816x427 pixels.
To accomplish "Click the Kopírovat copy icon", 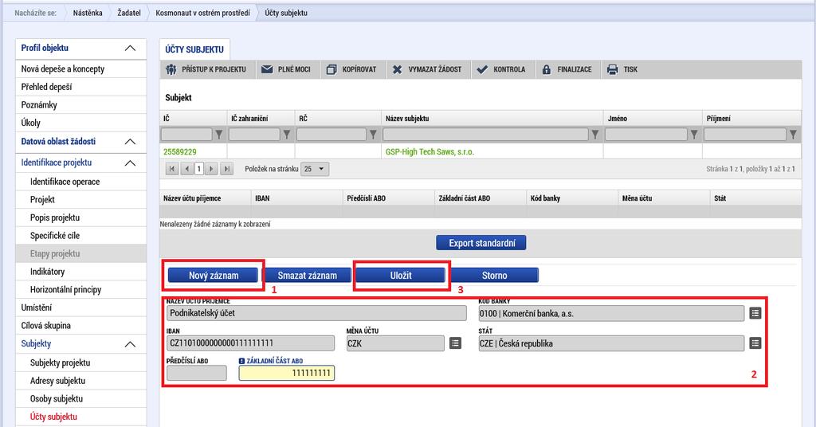I will [x=331, y=69].
